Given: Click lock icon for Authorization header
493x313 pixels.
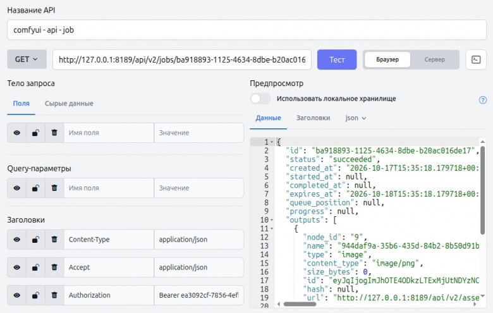Looking at the screenshot, I should tap(35, 295).
